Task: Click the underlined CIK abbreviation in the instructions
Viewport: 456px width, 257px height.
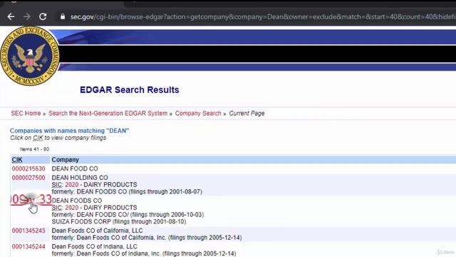Action: [38, 138]
